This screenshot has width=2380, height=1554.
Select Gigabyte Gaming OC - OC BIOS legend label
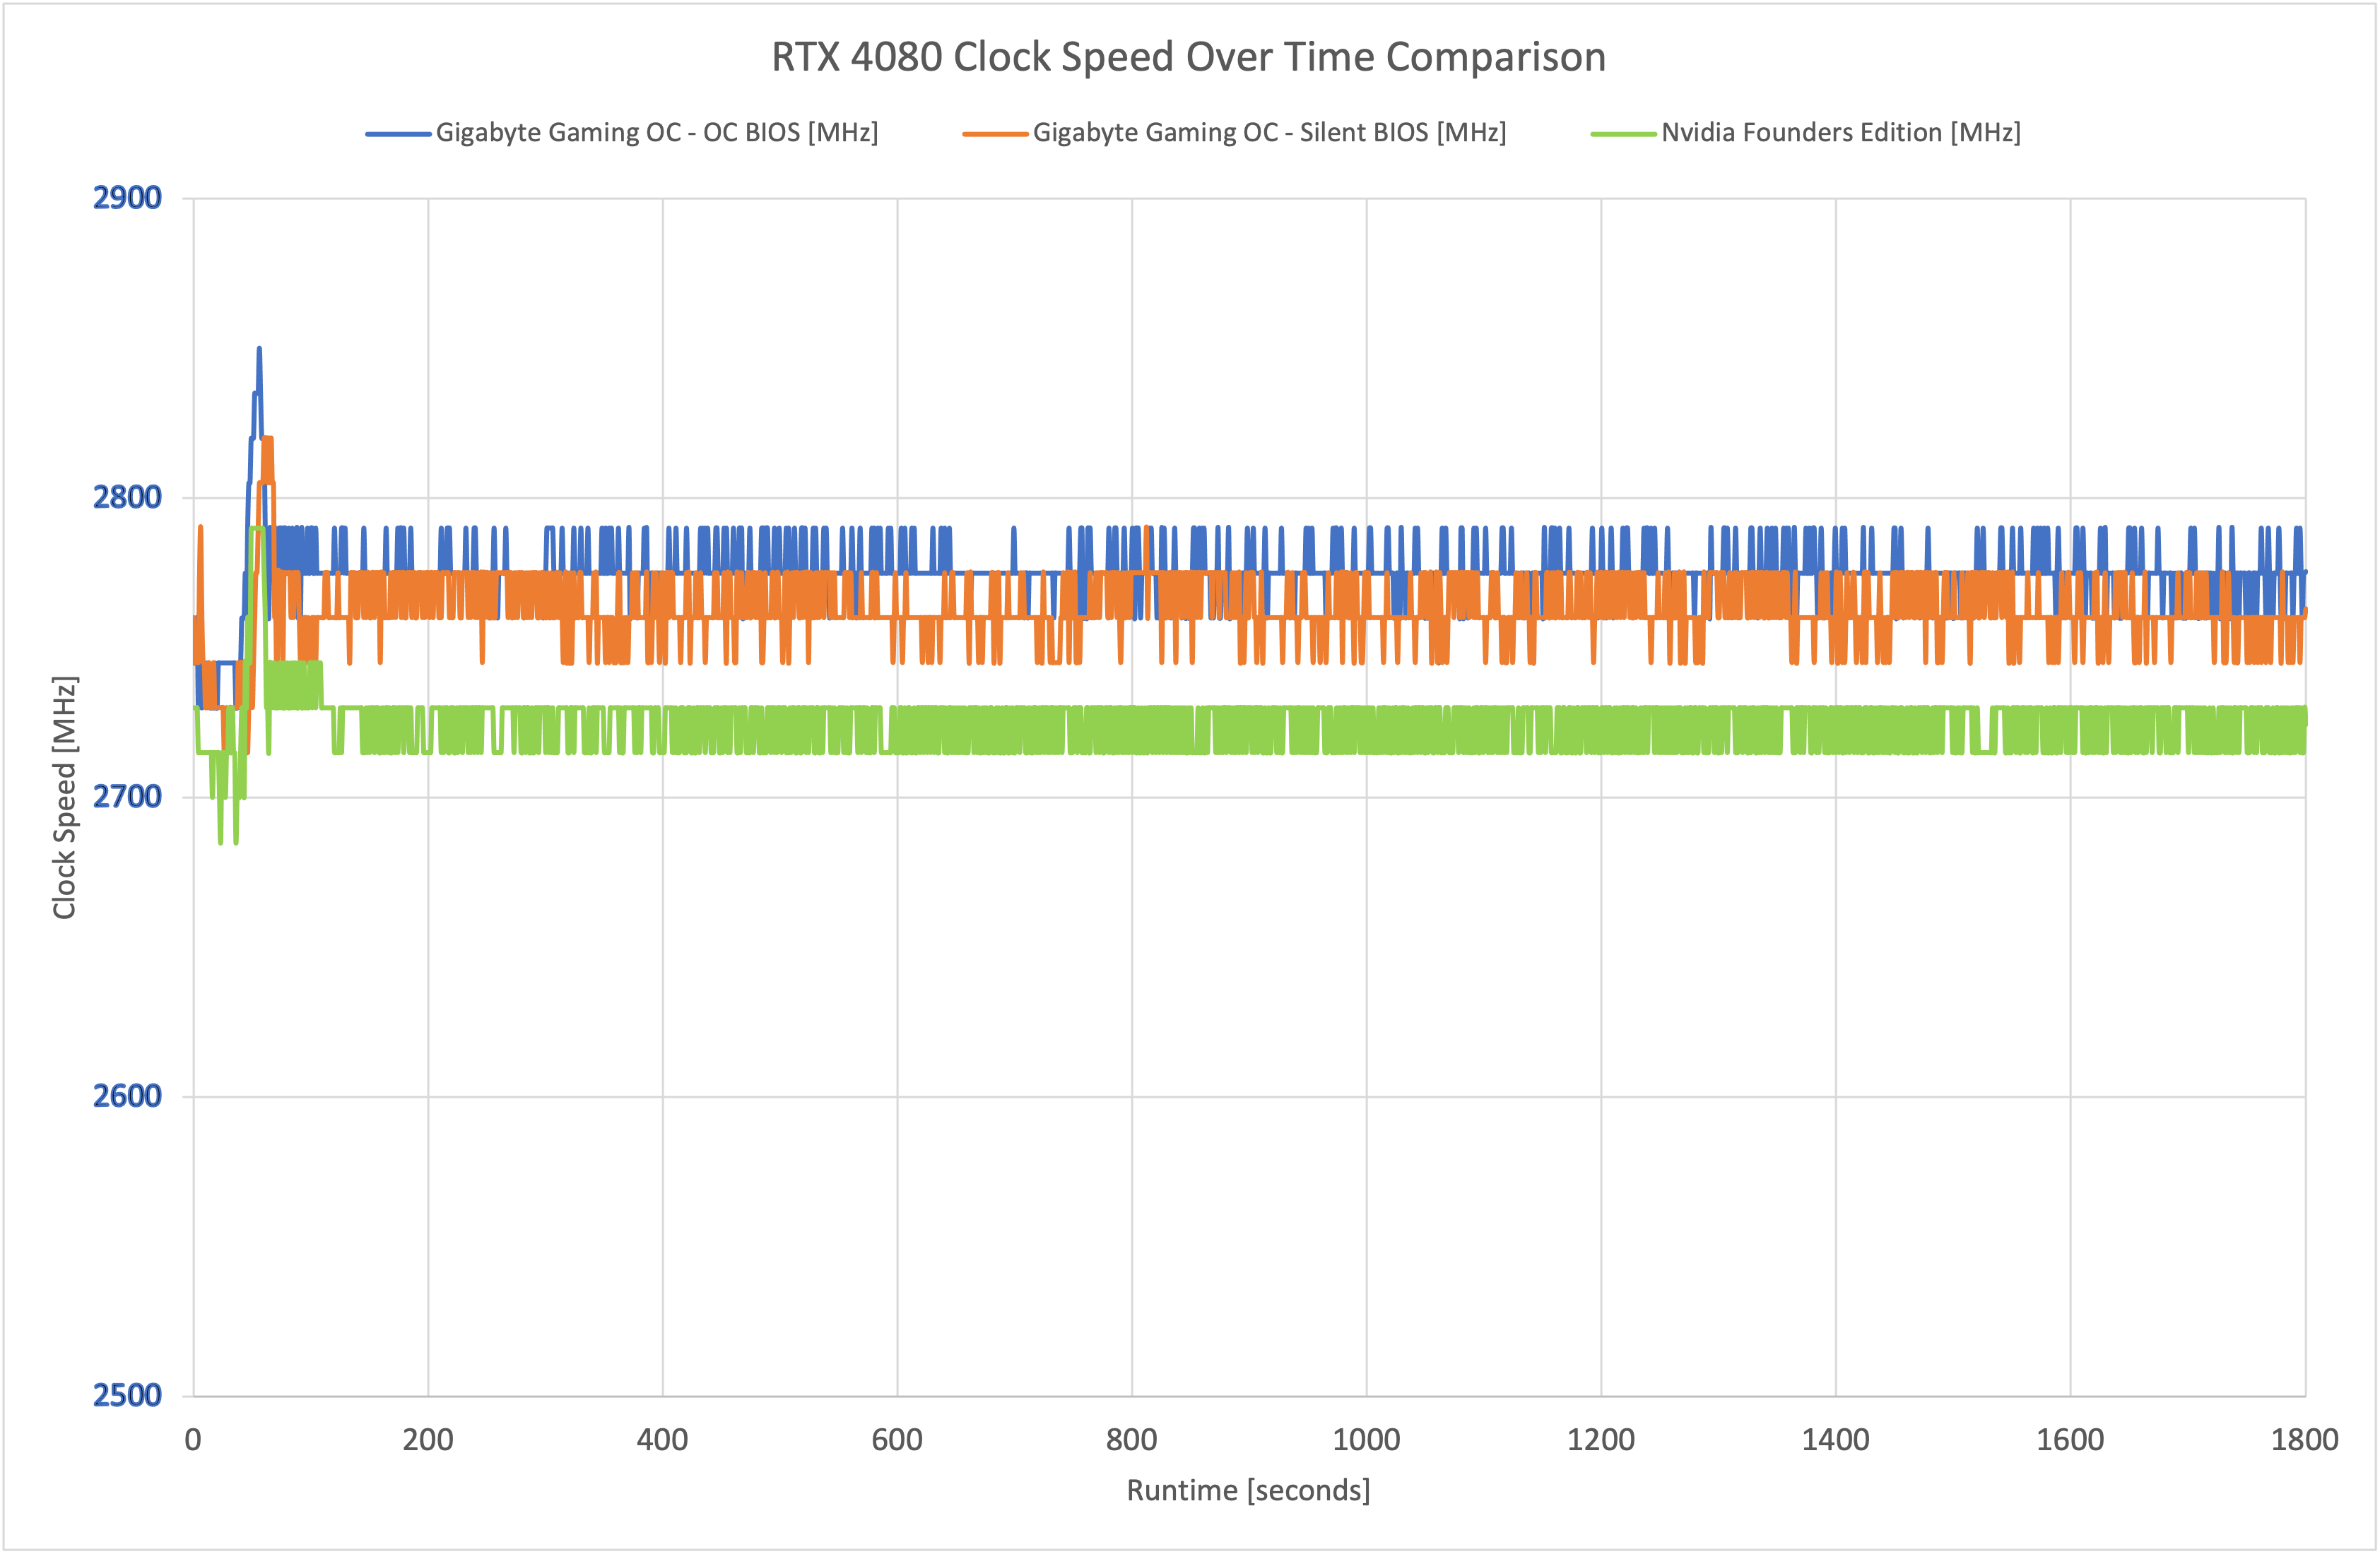click(657, 133)
